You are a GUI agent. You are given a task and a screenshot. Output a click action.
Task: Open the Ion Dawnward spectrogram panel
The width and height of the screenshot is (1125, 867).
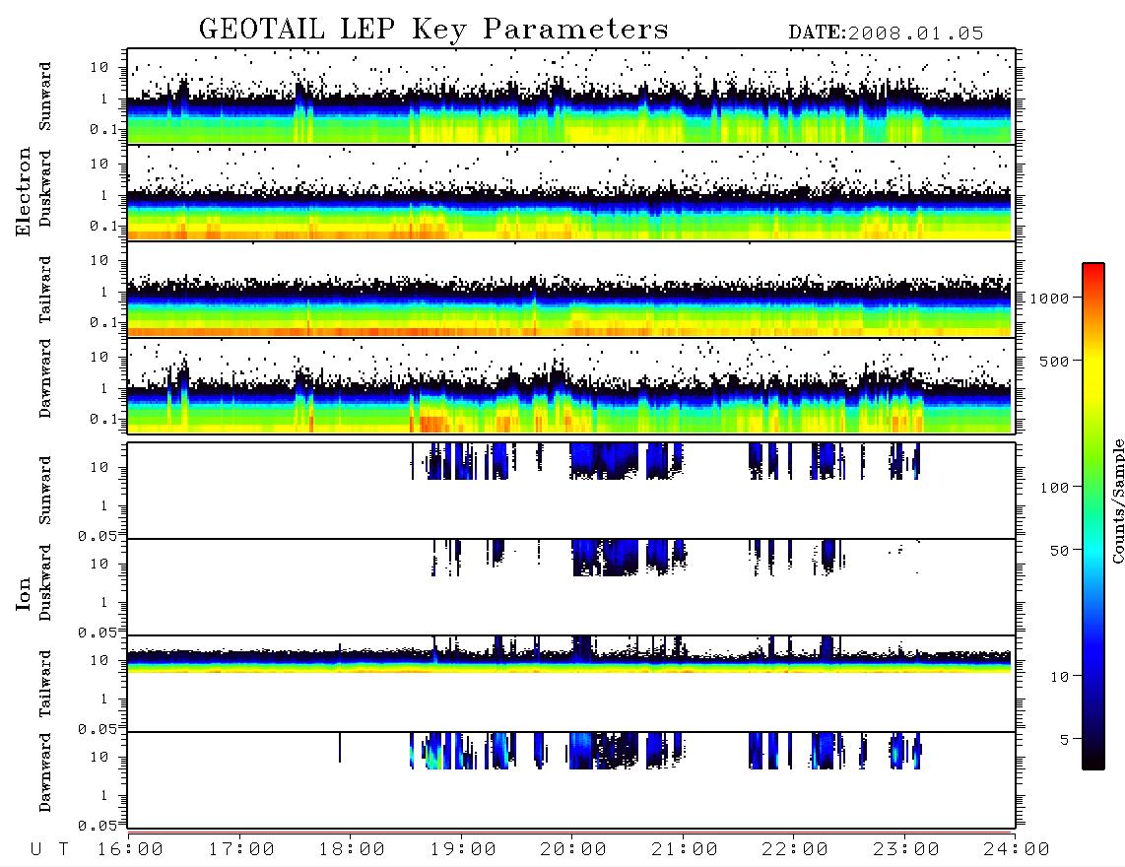(571, 780)
